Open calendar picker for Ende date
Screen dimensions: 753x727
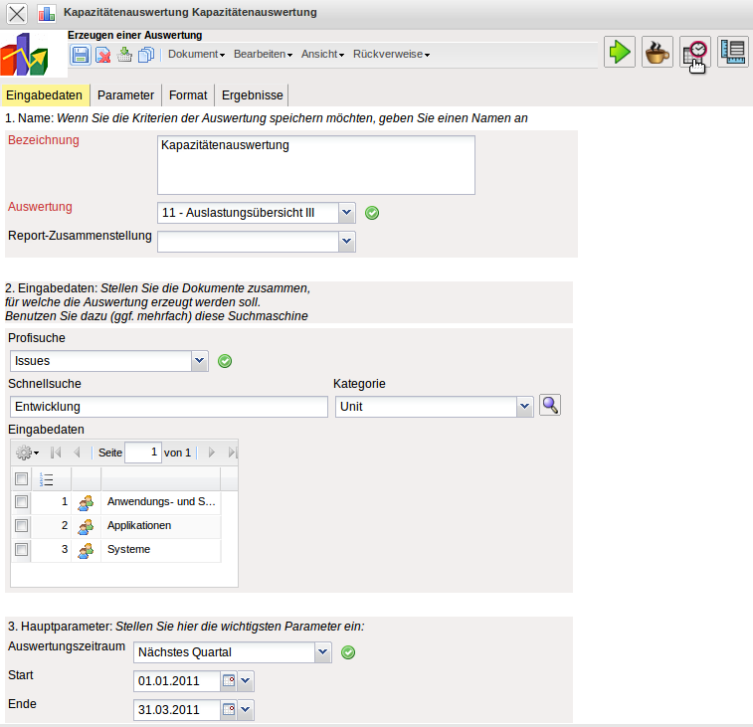tap(229, 710)
